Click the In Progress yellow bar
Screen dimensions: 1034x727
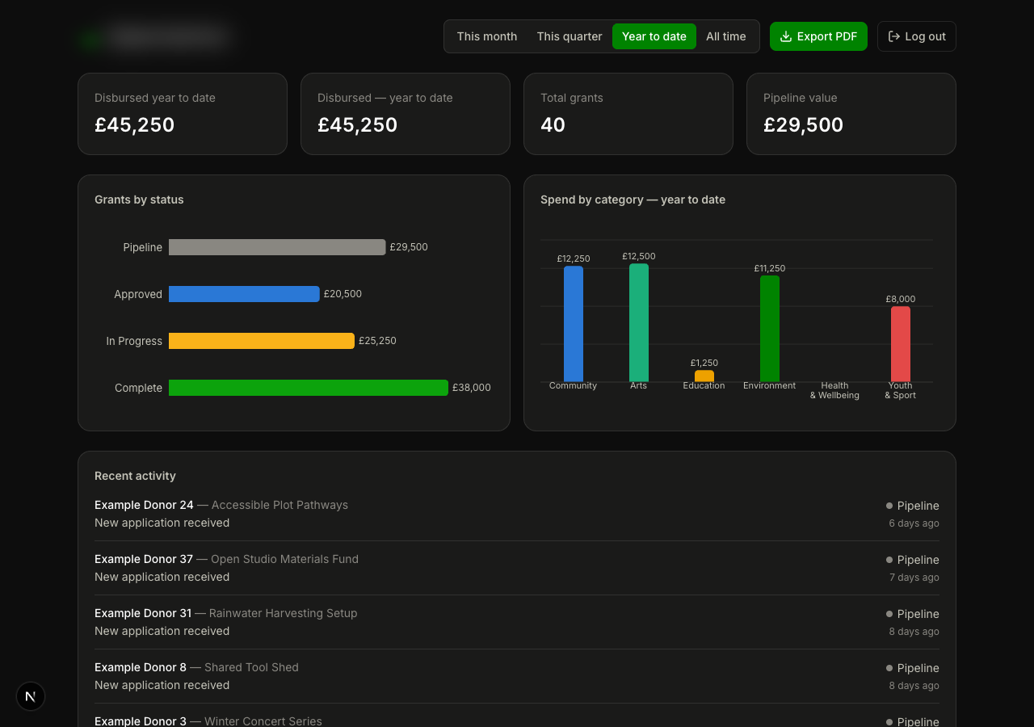pyautogui.click(x=262, y=341)
